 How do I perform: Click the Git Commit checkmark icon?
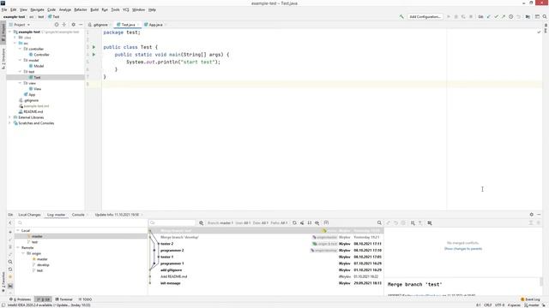point(496,17)
